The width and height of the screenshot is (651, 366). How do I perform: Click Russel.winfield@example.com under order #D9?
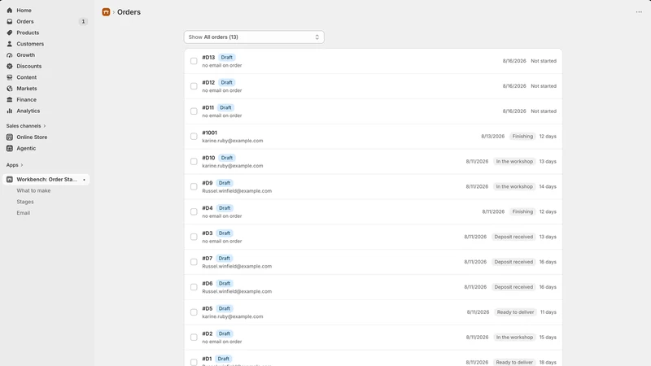pyautogui.click(x=237, y=191)
